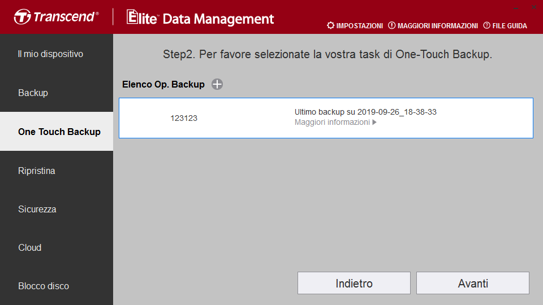Proceed with the Avanti button
543x305 pixels.
pyautogui.click(x=473, y=283)
